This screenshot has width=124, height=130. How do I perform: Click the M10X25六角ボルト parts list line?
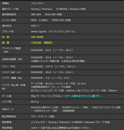(x=76, y=107)
